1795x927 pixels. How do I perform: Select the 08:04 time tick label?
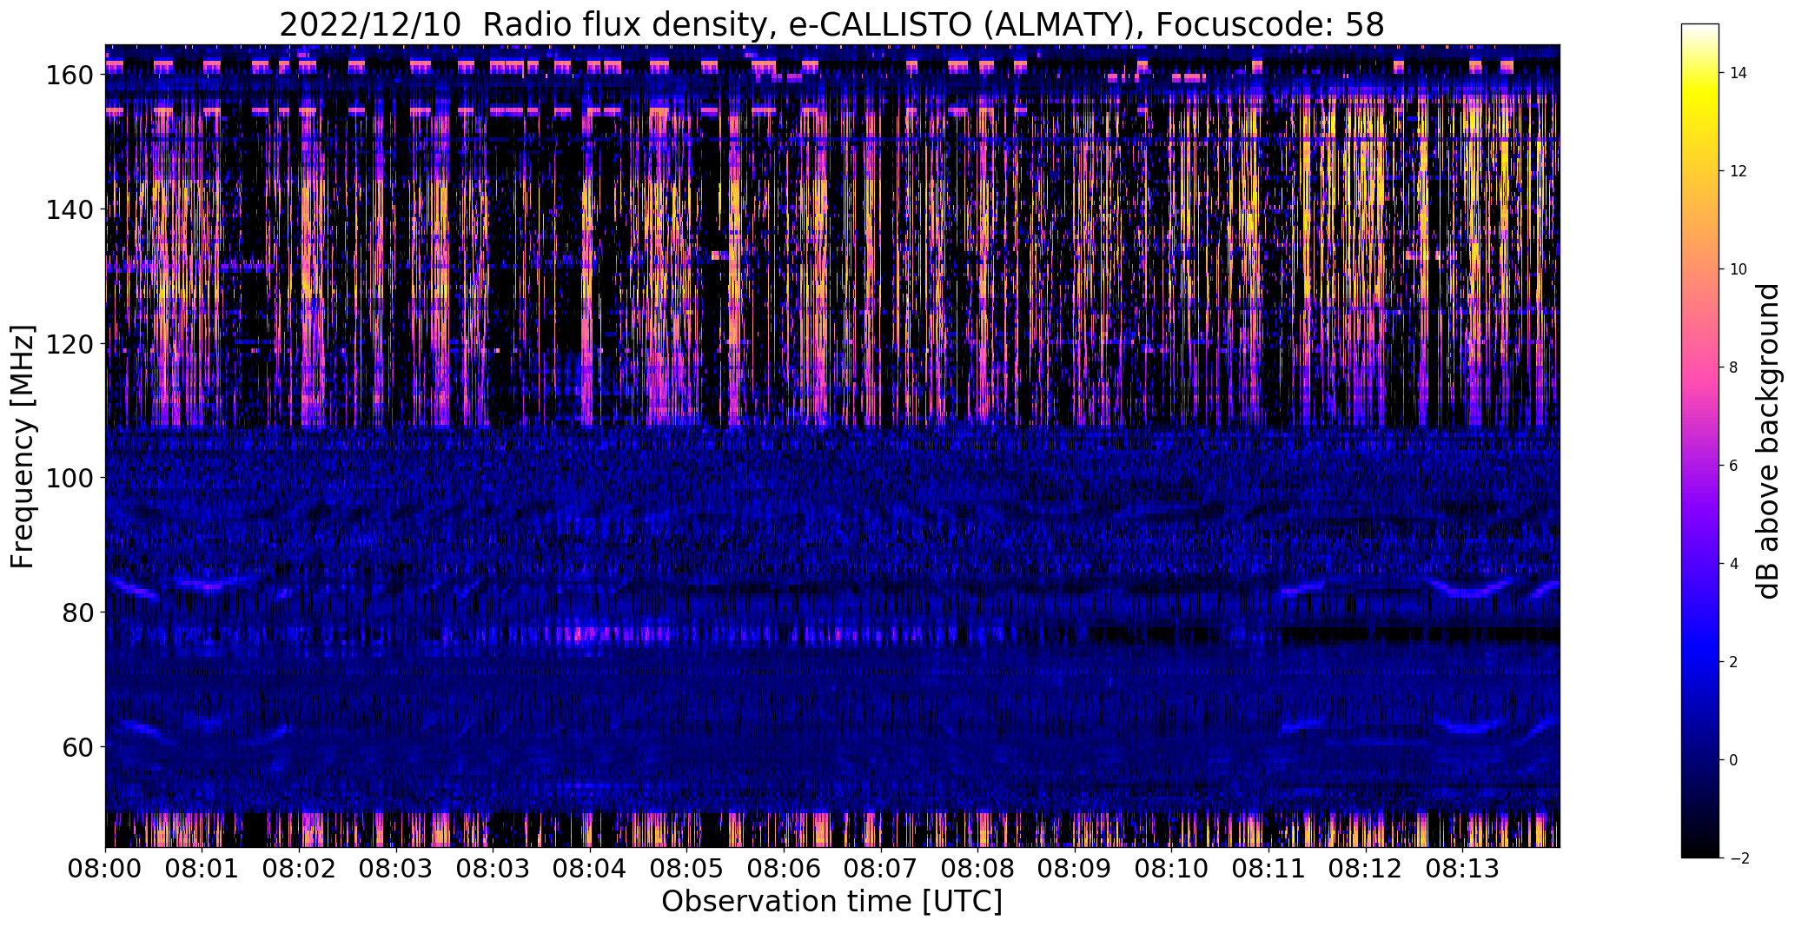pyautogui.click(x=590, y=868)
